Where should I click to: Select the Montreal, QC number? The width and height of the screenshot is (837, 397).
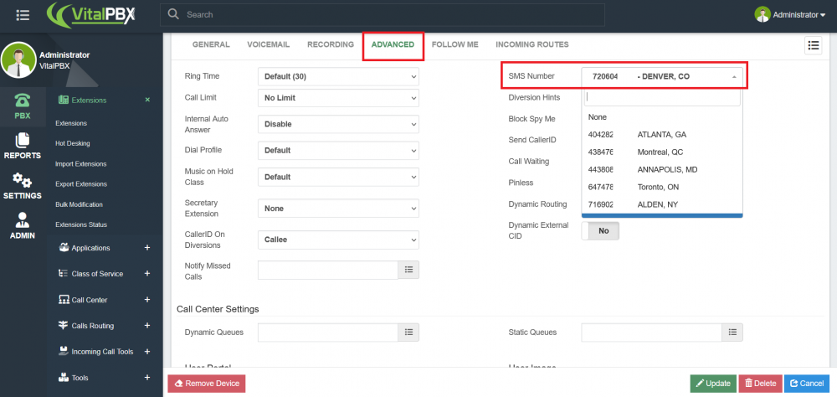click(x=662, y=152)
